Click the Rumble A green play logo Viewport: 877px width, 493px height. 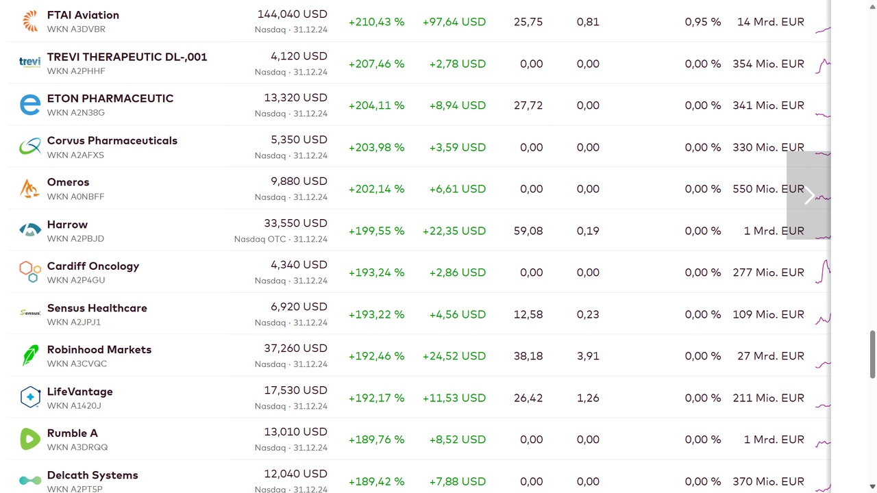(x=30, y=439)
